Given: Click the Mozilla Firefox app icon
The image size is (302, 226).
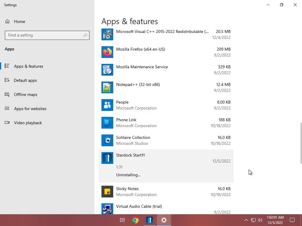Looking at the screenshot, I should [x=107, y=52].
